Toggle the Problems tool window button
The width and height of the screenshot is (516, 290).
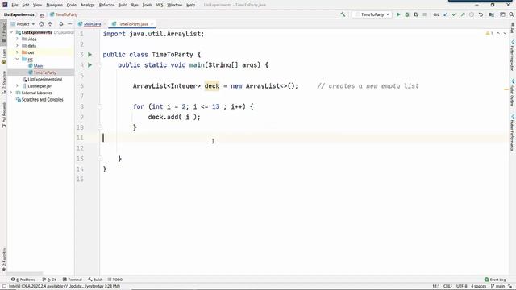tap(23, 280)
